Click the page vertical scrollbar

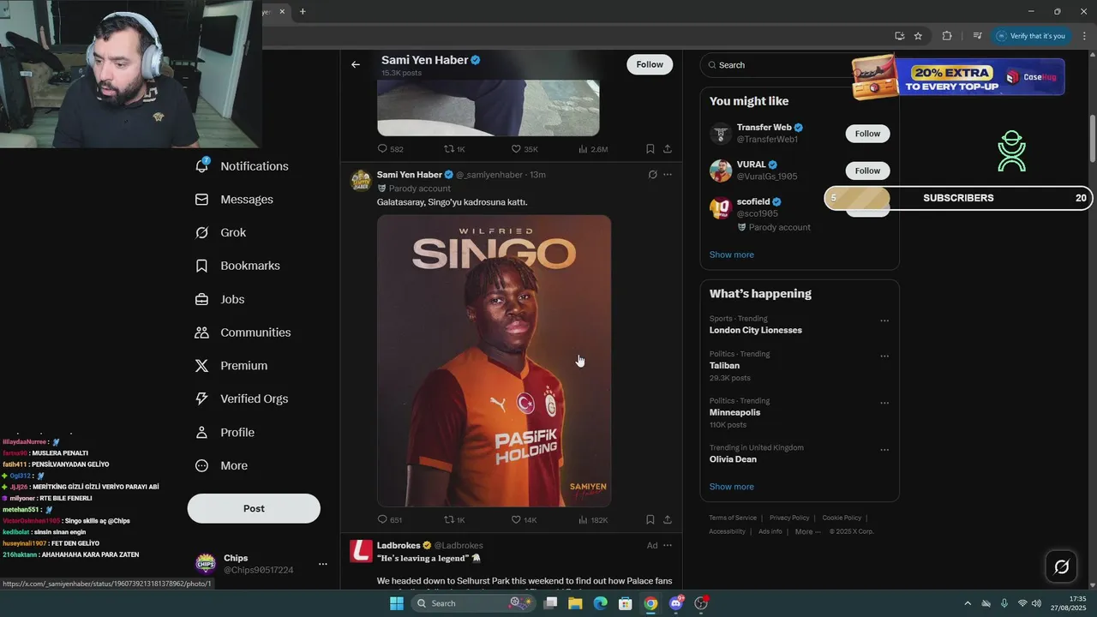click(1093, 137)
